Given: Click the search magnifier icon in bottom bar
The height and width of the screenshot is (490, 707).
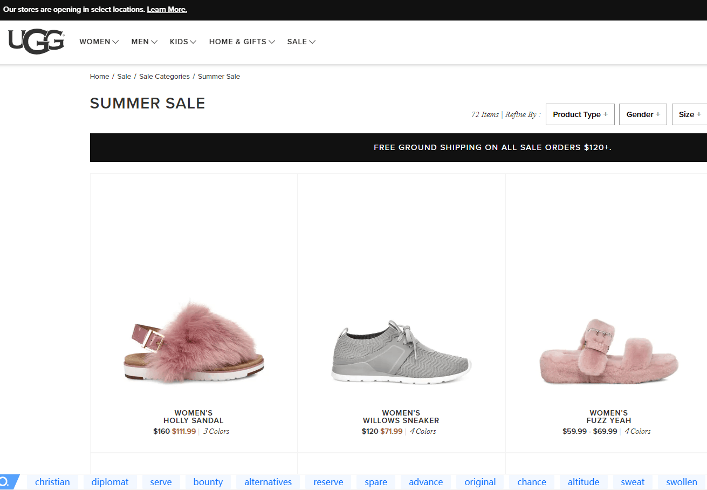Looking at the screenshot, I should pyautogui.click(x=5, y=482).
